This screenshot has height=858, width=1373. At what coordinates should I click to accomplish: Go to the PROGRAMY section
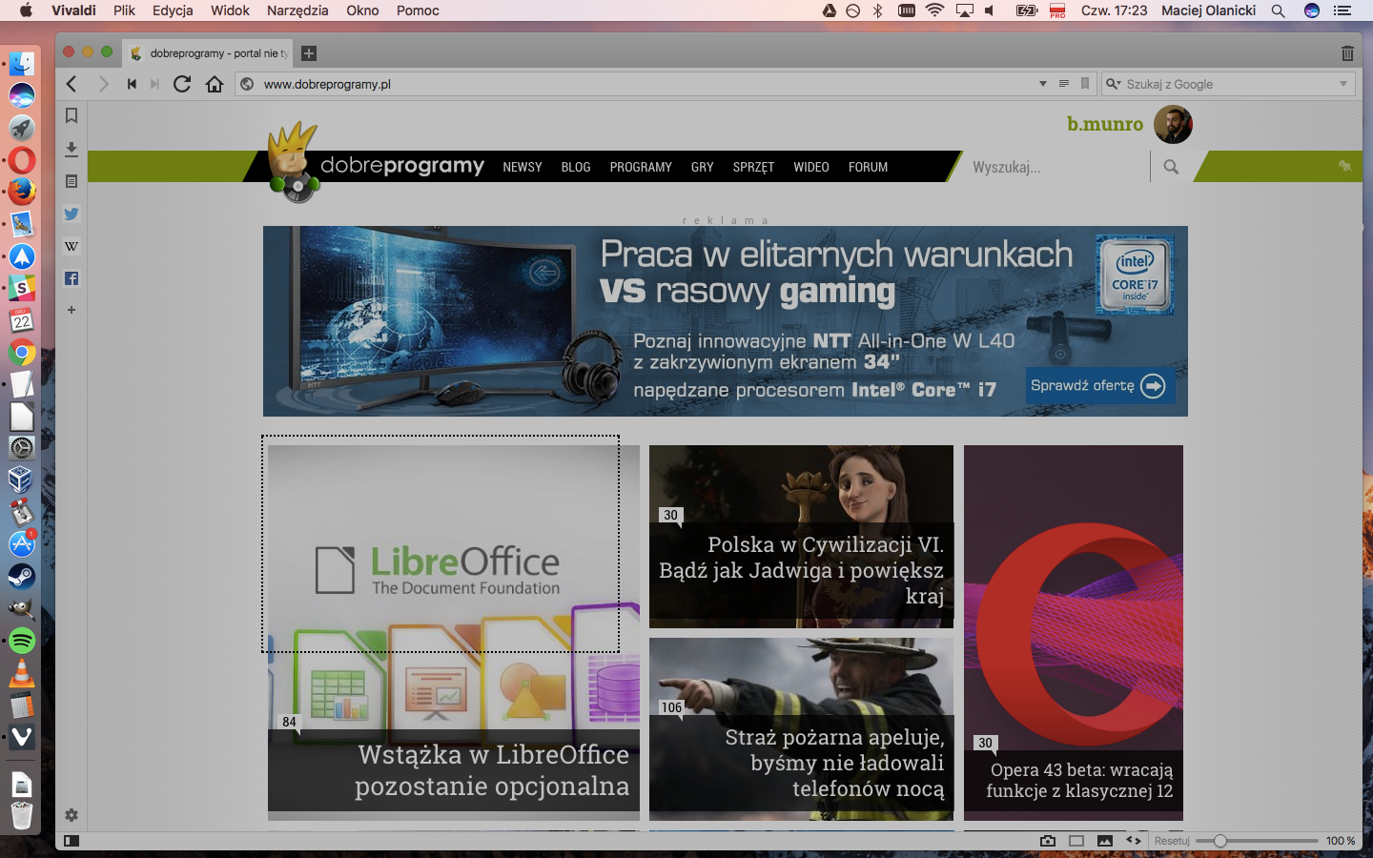click(x=641, y=167)
